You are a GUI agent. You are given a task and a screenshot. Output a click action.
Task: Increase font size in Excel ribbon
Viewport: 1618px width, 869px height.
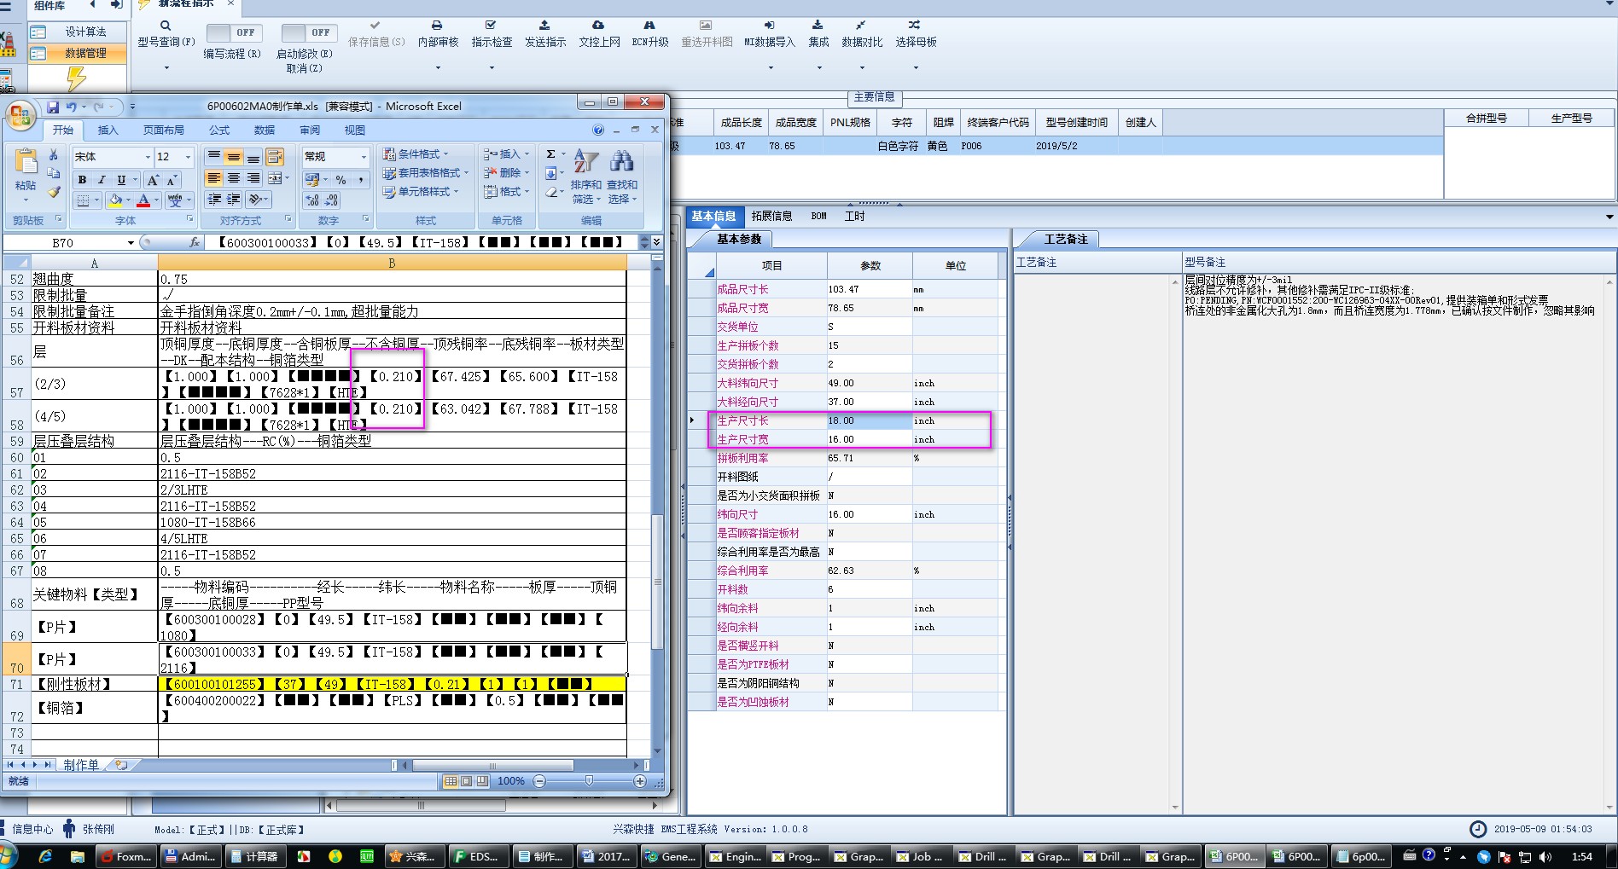(153, 180)
